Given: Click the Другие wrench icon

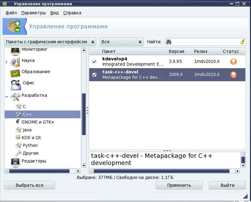Looking at the screenshot, I should [x=18, y=153].
